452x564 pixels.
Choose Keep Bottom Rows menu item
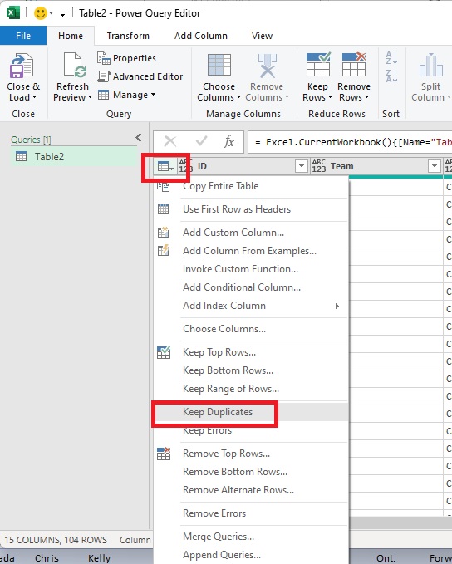point(251,370)
